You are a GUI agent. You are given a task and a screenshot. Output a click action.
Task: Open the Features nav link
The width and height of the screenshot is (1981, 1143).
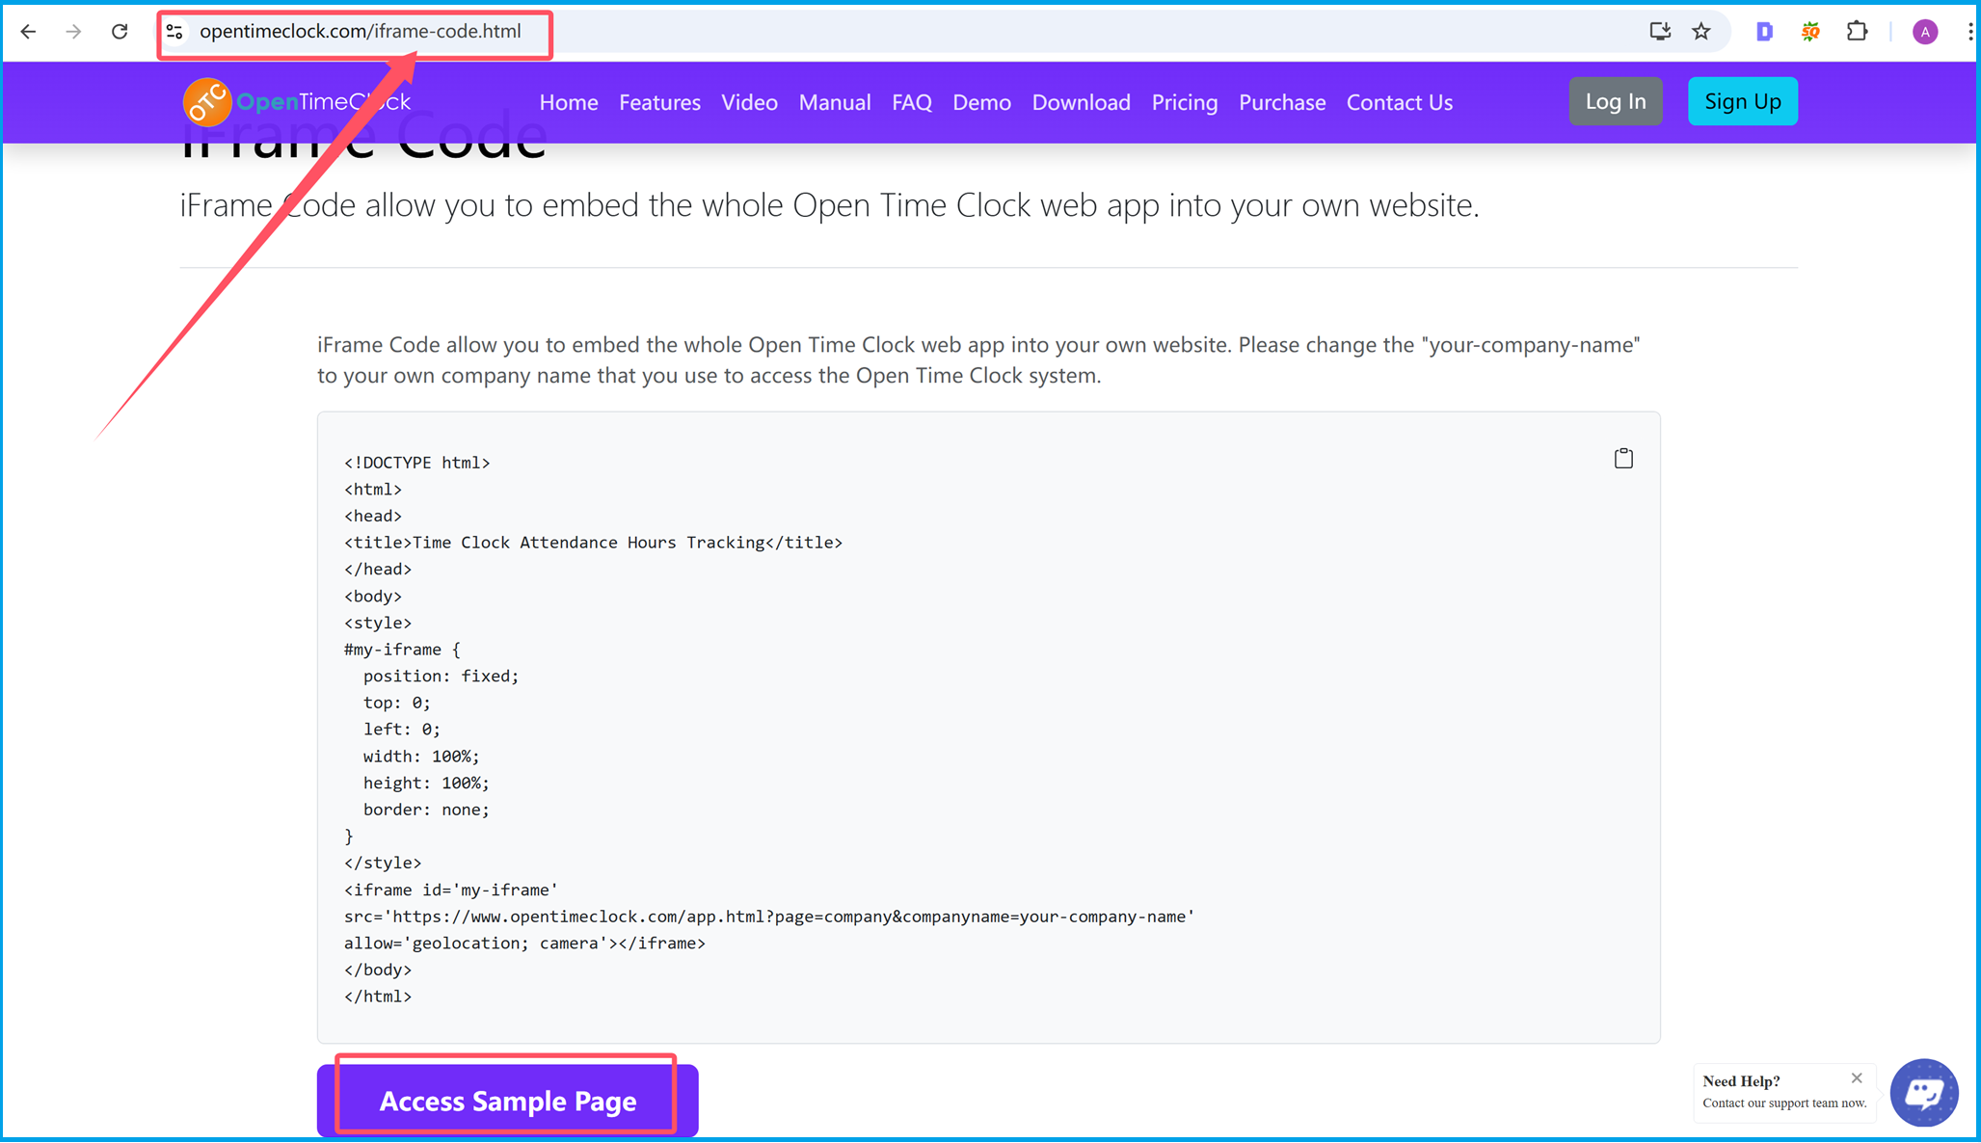[x=659, y=102]
